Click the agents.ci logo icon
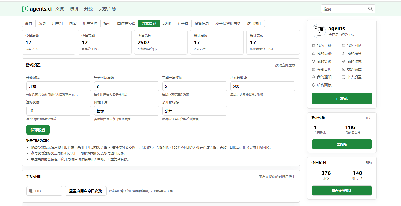The height and width of the screenshot is (206, 401). click(x=25, y=9)
